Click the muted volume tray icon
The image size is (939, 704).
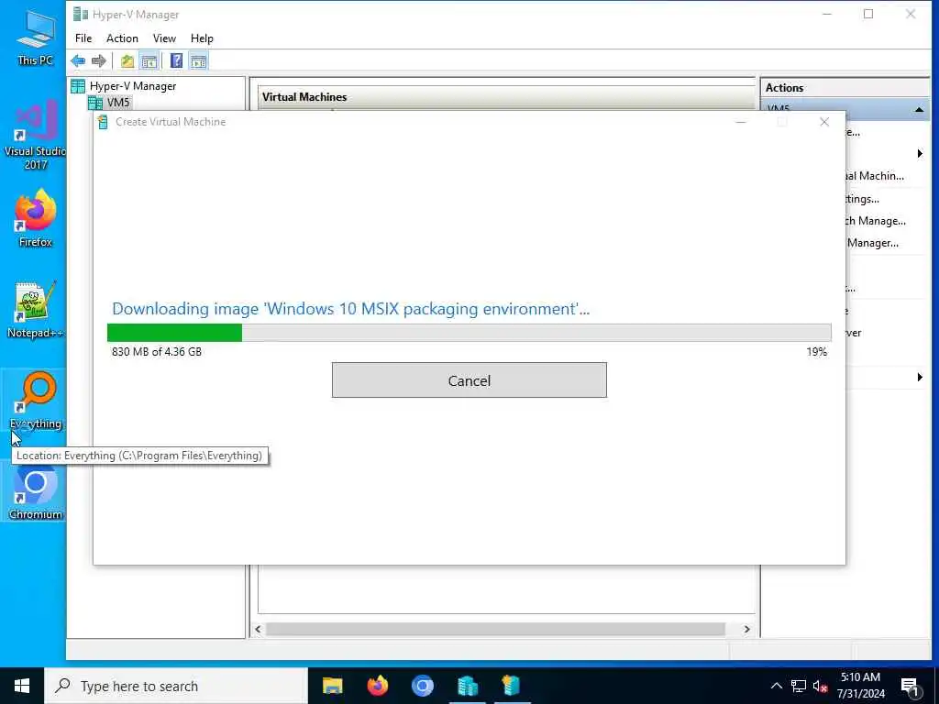820,686
